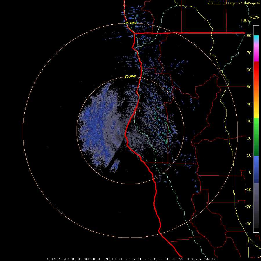Click the 23 JUN 25 date stamp
This screenshot has height=261, width=261.
189,259
